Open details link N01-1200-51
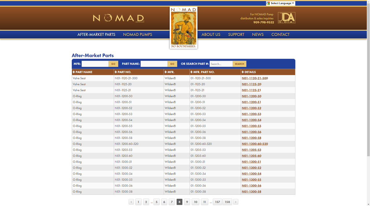The image size is (370, 206). tap(251, 102)
